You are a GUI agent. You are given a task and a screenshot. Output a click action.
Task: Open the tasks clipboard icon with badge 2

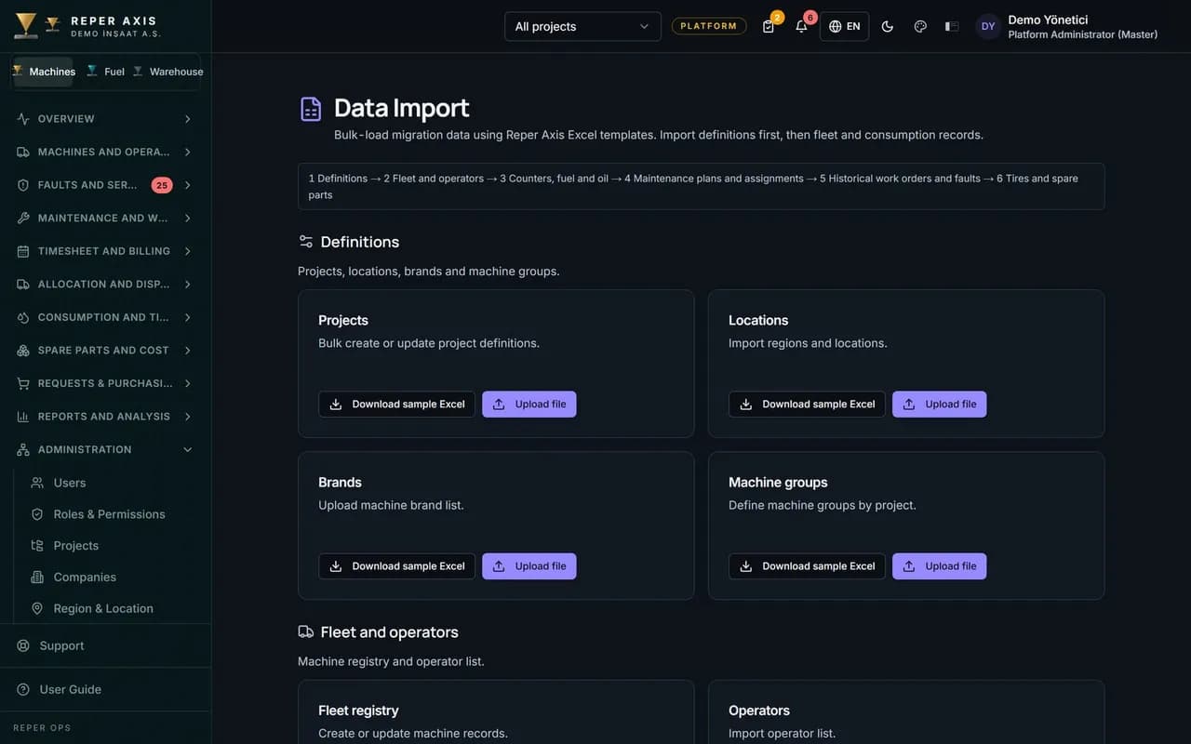[x=769, y=27]
